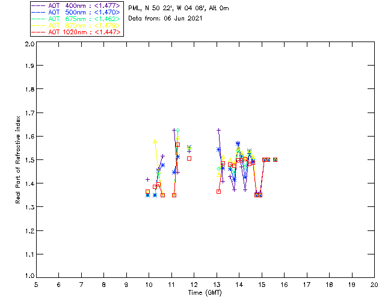Click the y-axis label 1.8

point(29,89)
